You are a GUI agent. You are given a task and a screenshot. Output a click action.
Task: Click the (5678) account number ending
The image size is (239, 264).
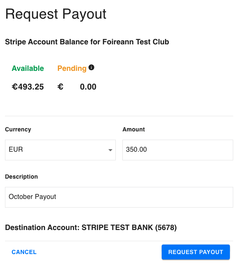tap(166, 228)
